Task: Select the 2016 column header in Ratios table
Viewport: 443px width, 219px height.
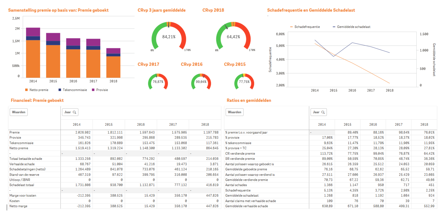Action: tap(373, 125)
